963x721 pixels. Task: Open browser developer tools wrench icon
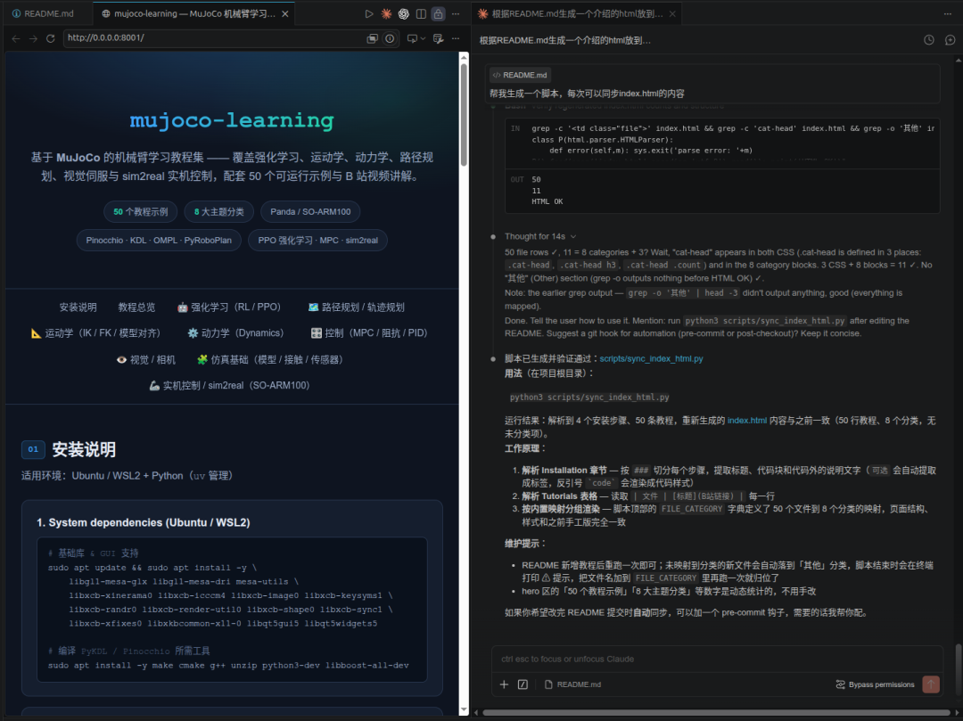pos(438,38)
